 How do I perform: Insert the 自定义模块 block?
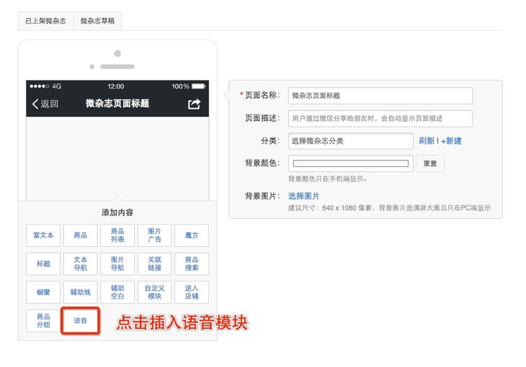point(154,292)
